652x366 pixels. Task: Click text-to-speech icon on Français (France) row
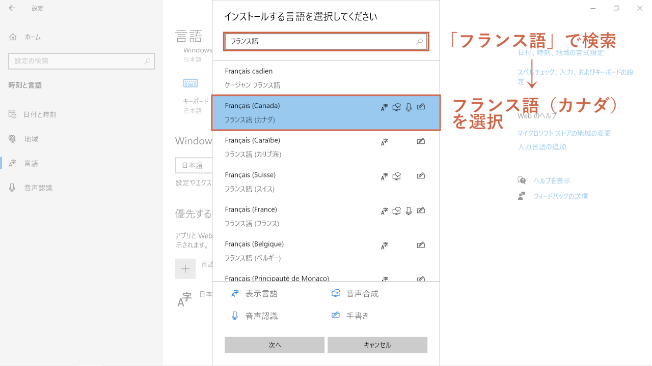point(396,211)
